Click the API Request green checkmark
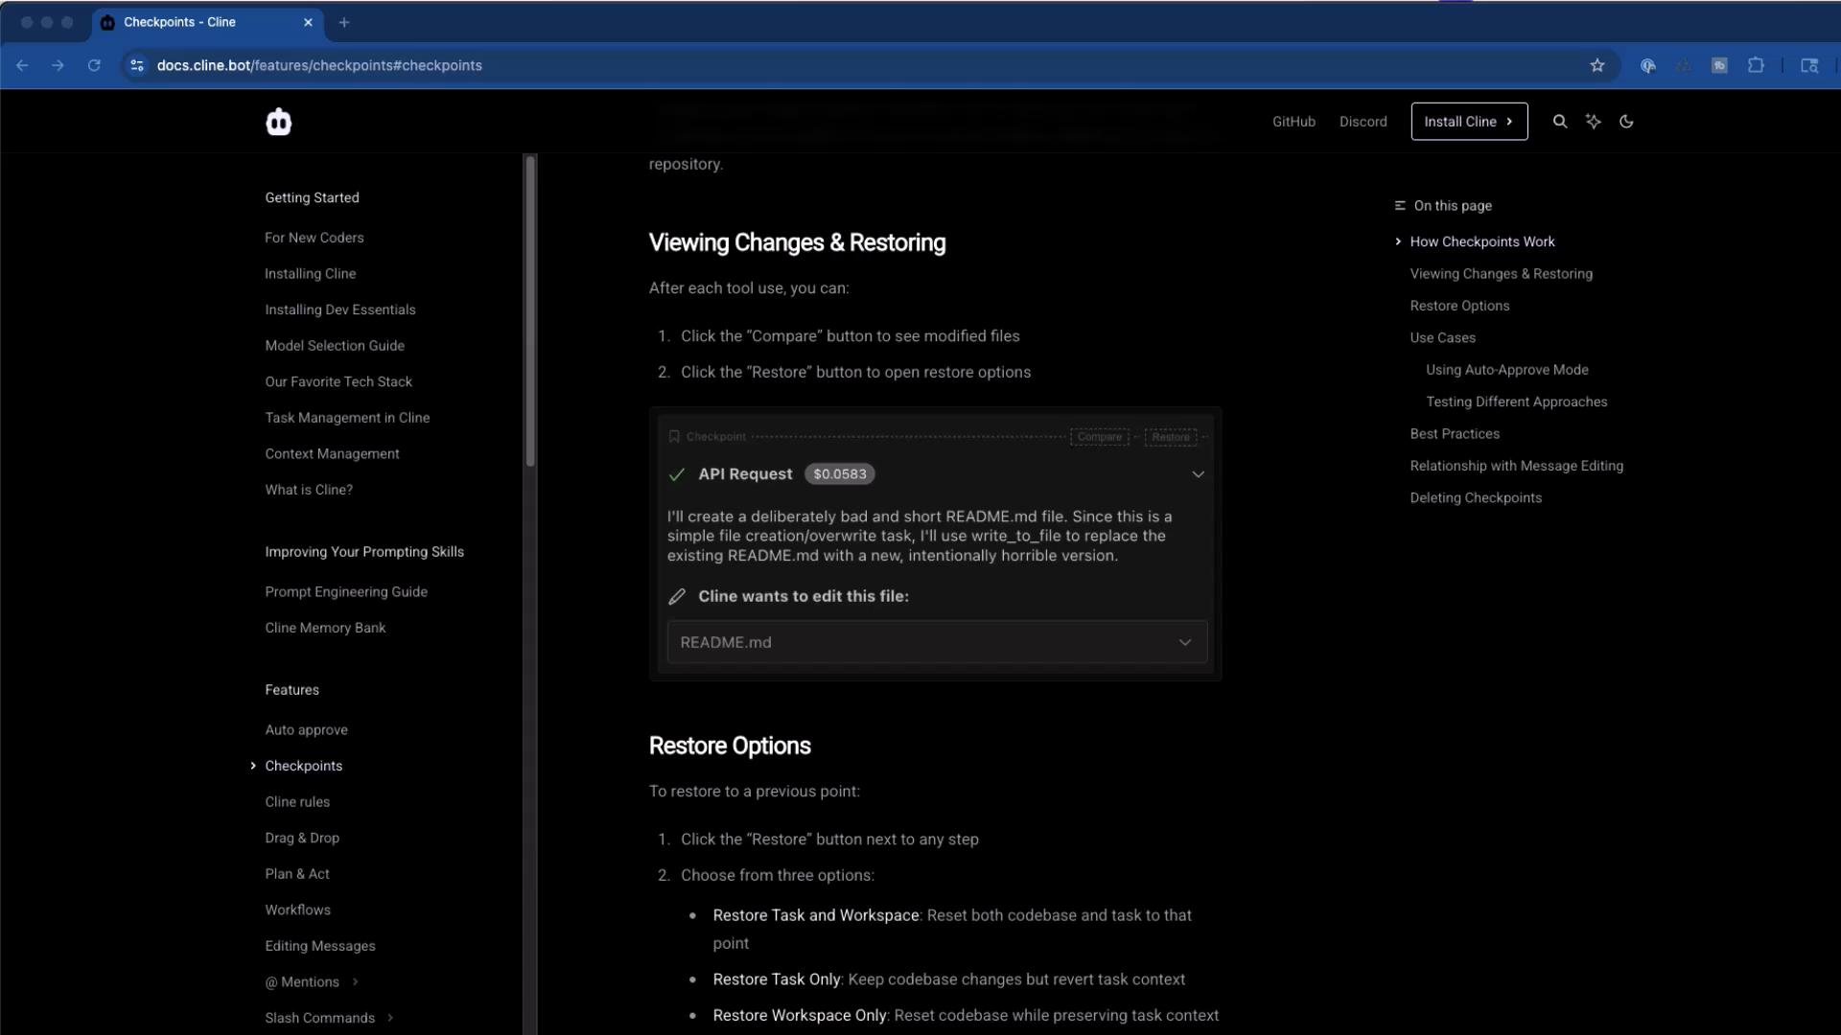This screenshot has width=1841, height=1035. [677, 474]
